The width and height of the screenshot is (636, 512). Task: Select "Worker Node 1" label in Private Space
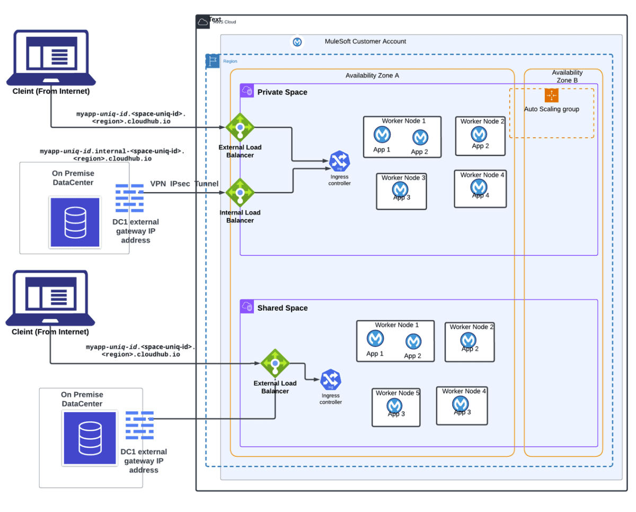tap(404, 121)
